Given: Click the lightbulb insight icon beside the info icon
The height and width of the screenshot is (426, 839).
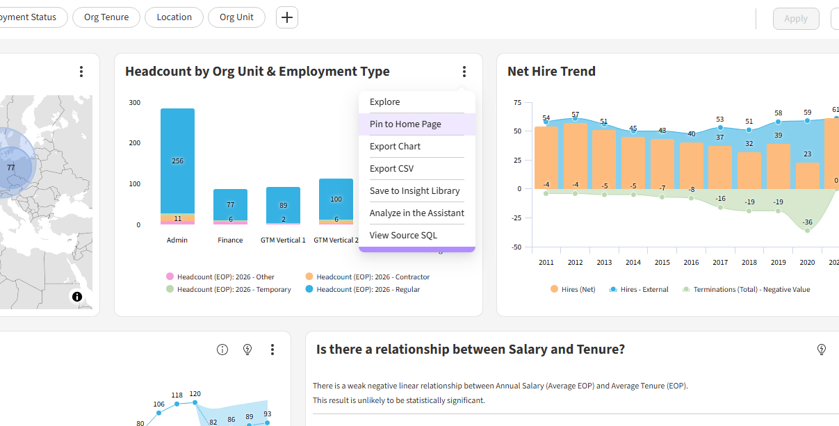Looking at the screenshot, I should coord(247,350).
